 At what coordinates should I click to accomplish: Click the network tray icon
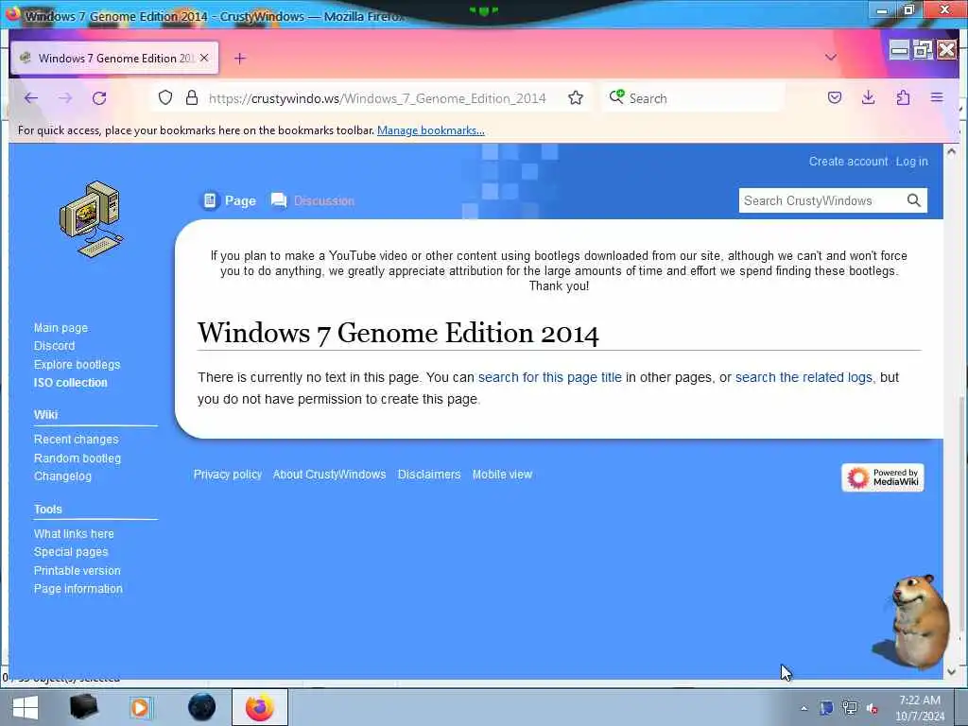(850, 708)
